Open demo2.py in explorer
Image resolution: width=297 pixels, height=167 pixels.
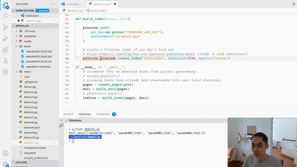coord(31,92)
